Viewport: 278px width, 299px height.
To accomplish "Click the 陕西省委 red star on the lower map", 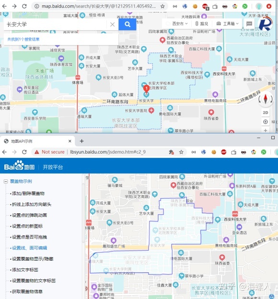I will click(x=222, y=257).
